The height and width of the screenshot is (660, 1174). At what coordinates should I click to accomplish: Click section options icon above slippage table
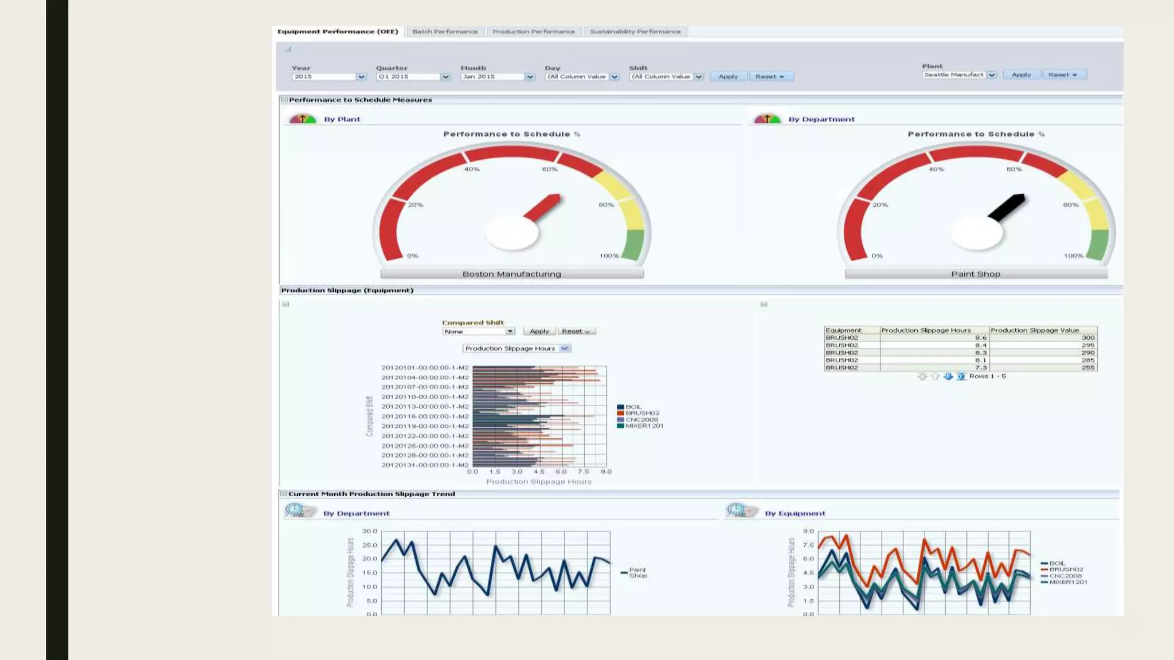tap(764, 305)
